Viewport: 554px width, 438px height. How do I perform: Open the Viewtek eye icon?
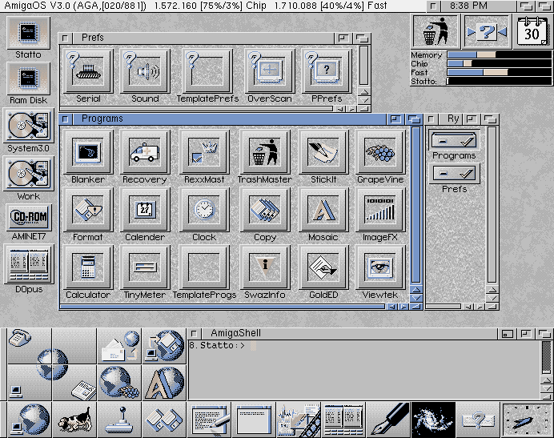tap(380, 267)
